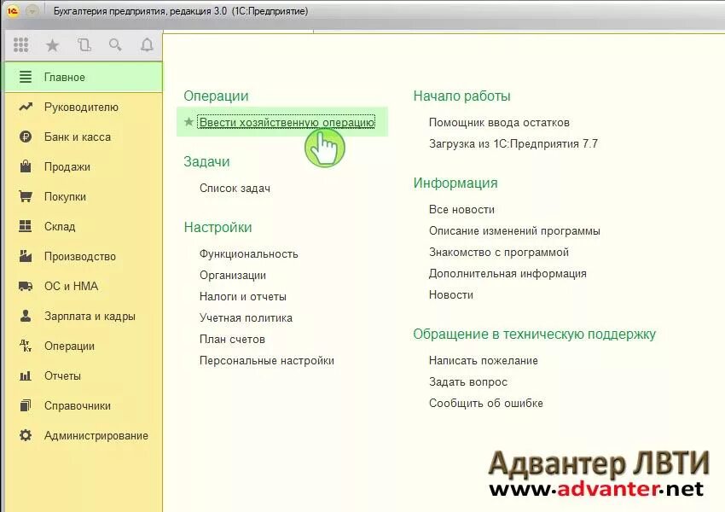The width and height of the screenshot is (725, 512).
Task: Open Налоги и отчеты link
Action: click(243, 296)
